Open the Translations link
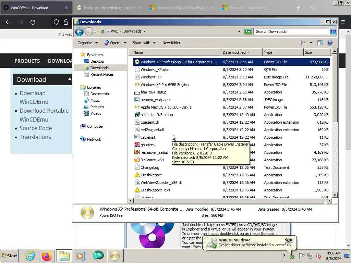The image size is (351, 263). (35, 137)
